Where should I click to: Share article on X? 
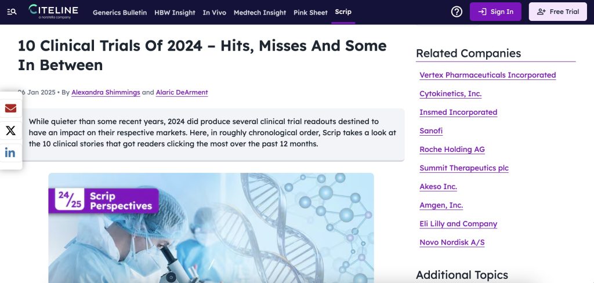tap(10, 130)
